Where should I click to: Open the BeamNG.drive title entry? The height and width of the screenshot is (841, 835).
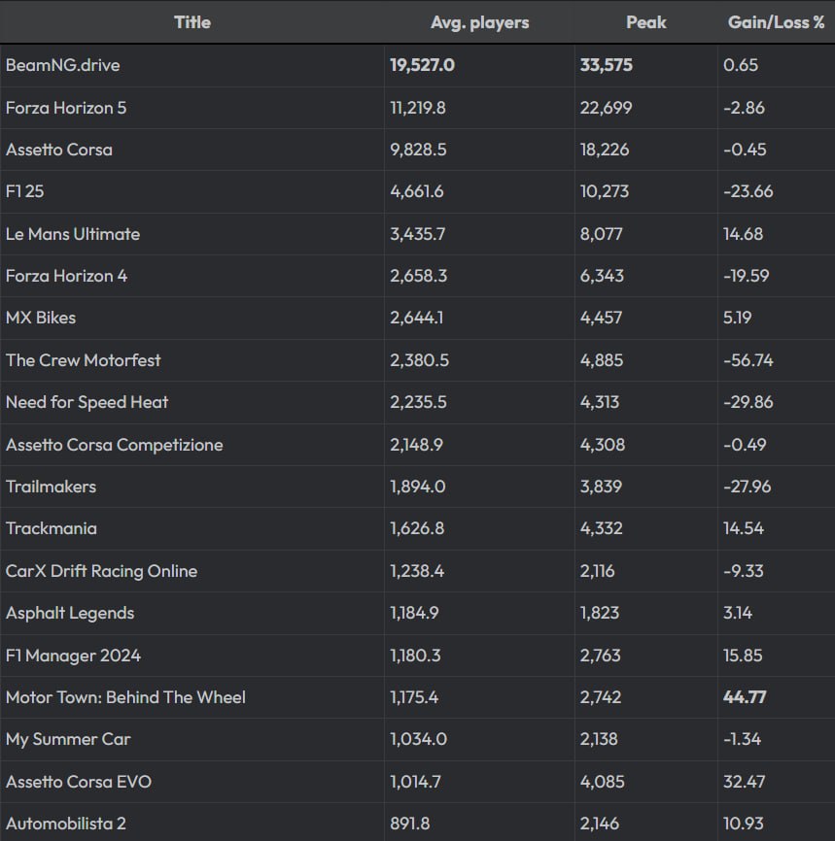click(63, 65)
